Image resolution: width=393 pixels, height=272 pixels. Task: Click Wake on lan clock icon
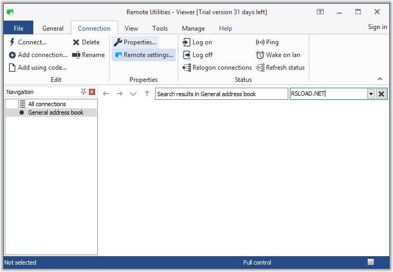(x=260, y=55)
